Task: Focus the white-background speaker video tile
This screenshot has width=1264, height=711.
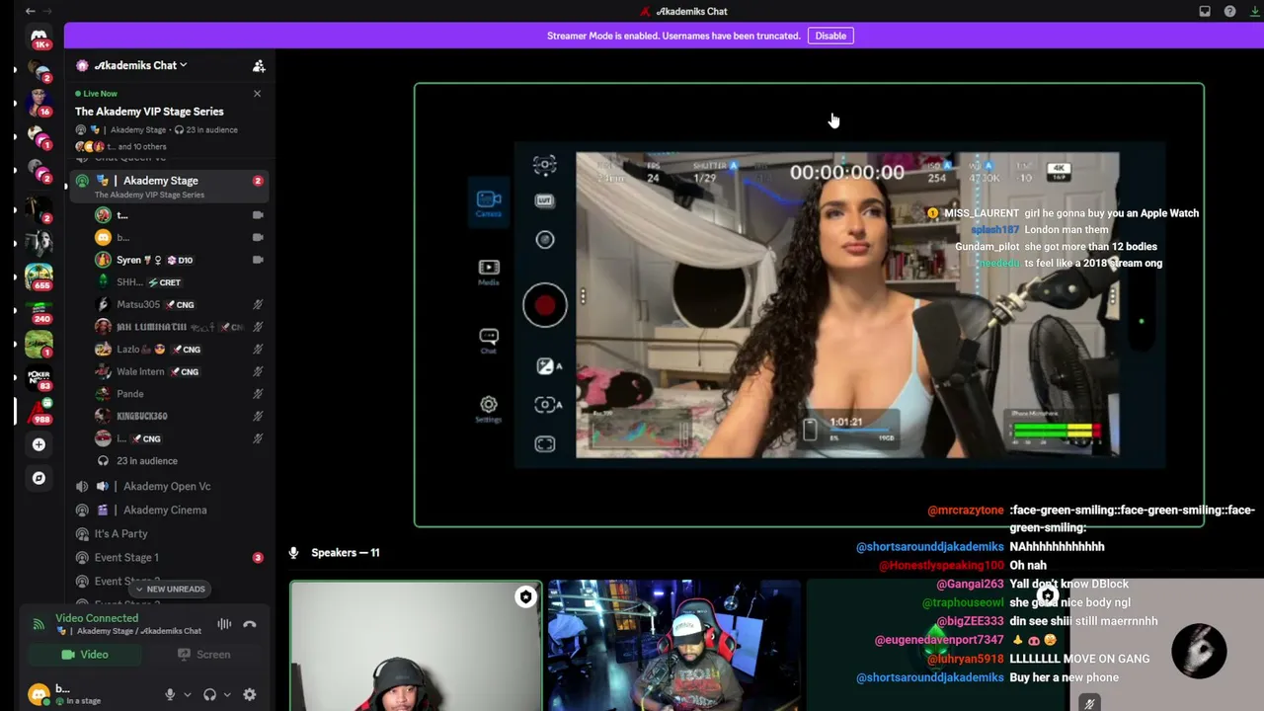Action: coord(416,646)
